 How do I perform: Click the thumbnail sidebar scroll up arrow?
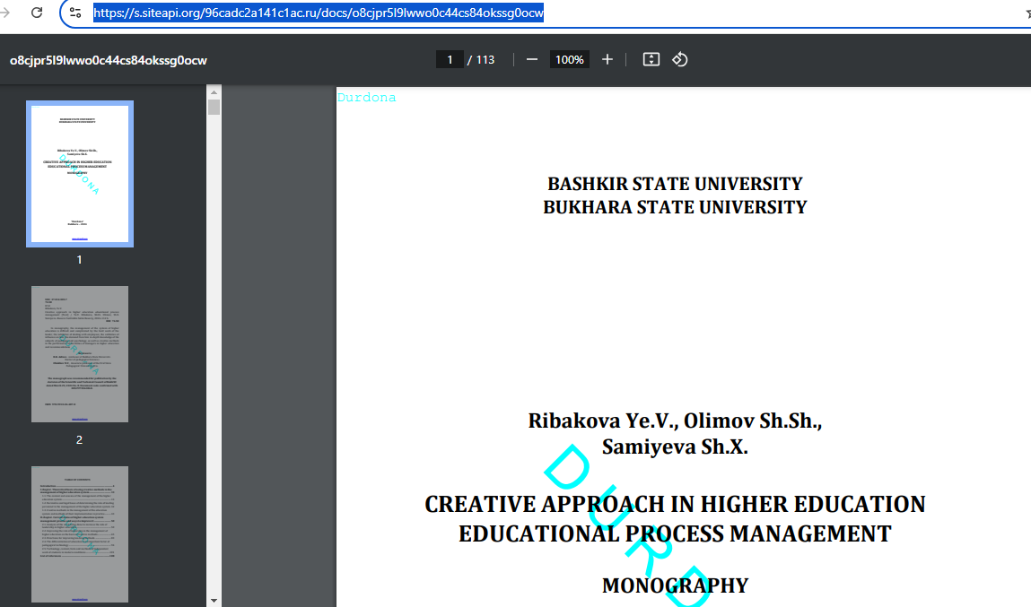click(x=214, y=92)
